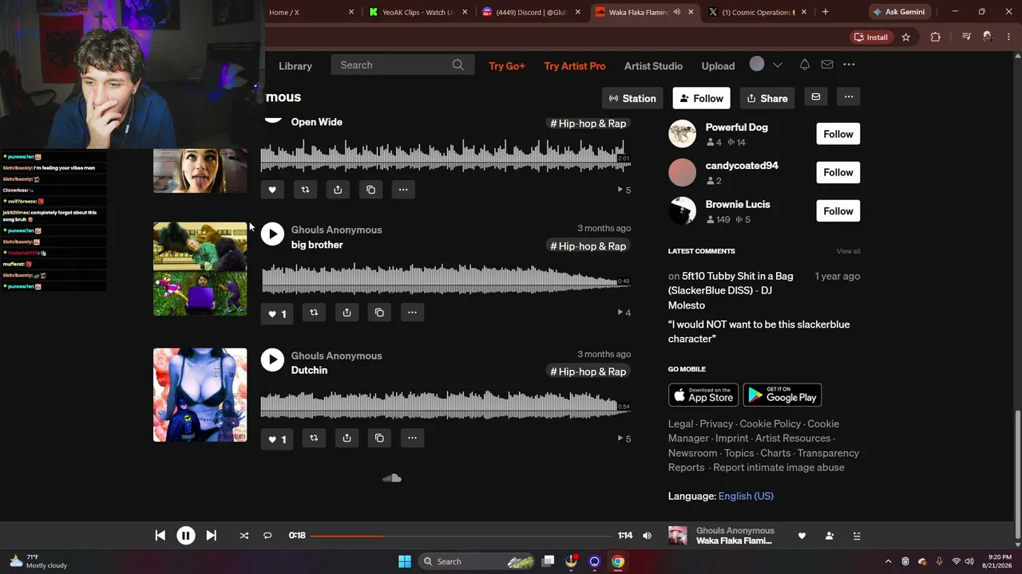Download from the App Store badge

pos(703,395)
